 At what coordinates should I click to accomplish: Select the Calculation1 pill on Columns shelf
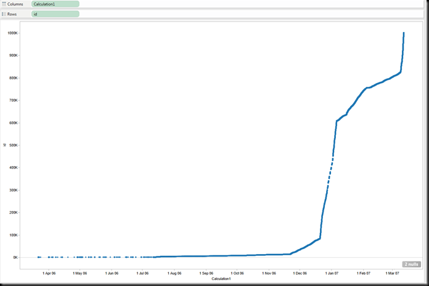(x=55, y=4)
